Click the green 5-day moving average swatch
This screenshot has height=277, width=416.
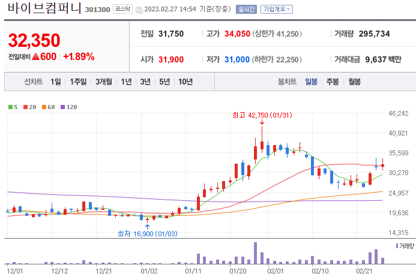pyautogui.click(x=10, y=107)
